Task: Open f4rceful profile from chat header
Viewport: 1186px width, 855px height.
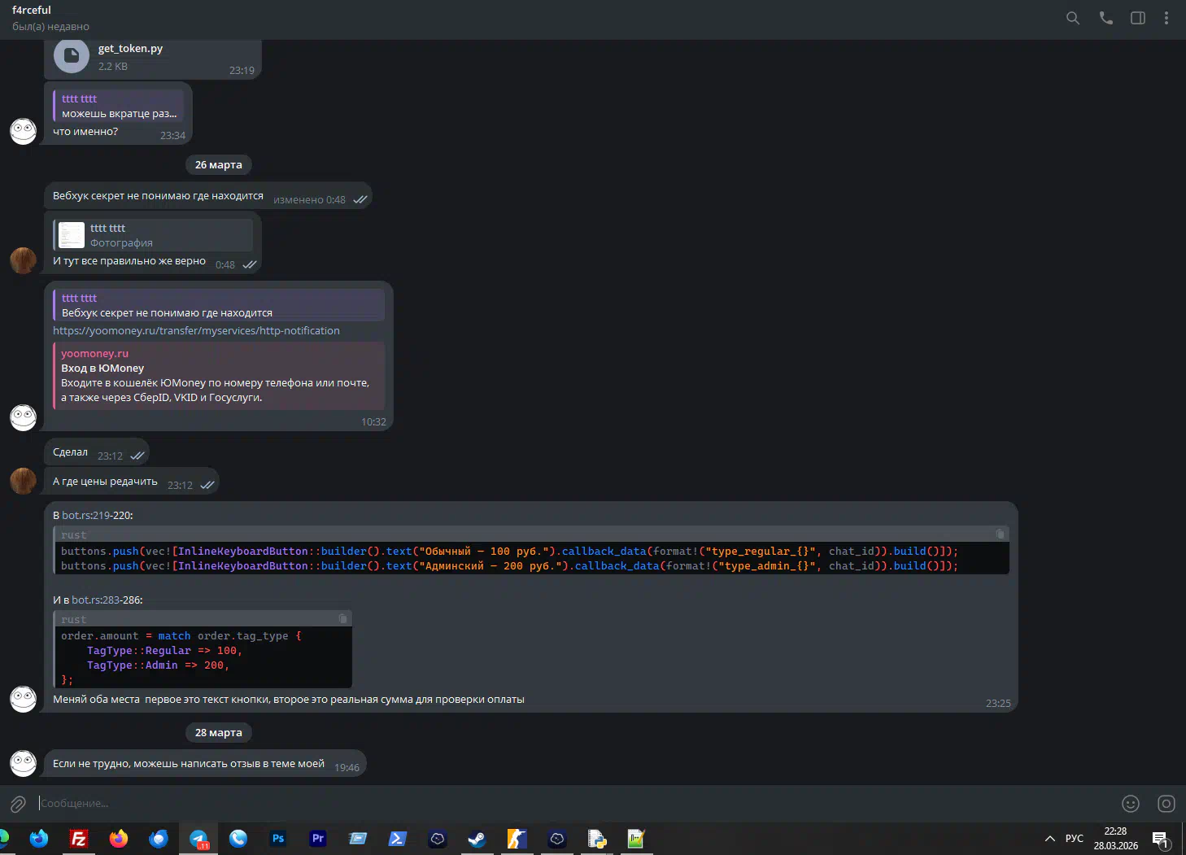Action: click(x=33, y=11)
